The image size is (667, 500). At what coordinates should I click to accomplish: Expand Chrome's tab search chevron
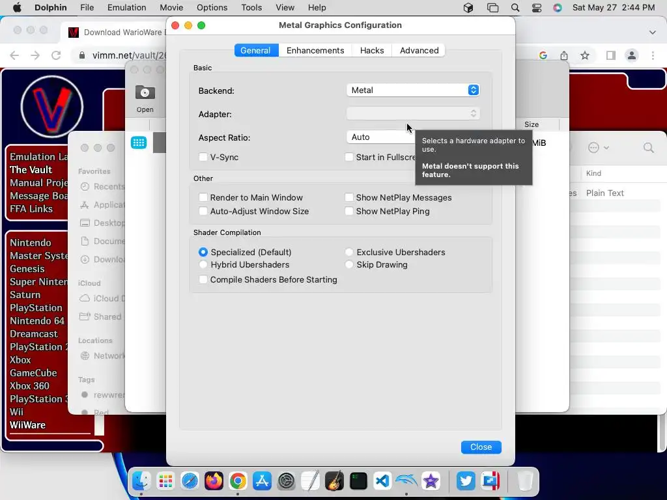coord(653,33)
